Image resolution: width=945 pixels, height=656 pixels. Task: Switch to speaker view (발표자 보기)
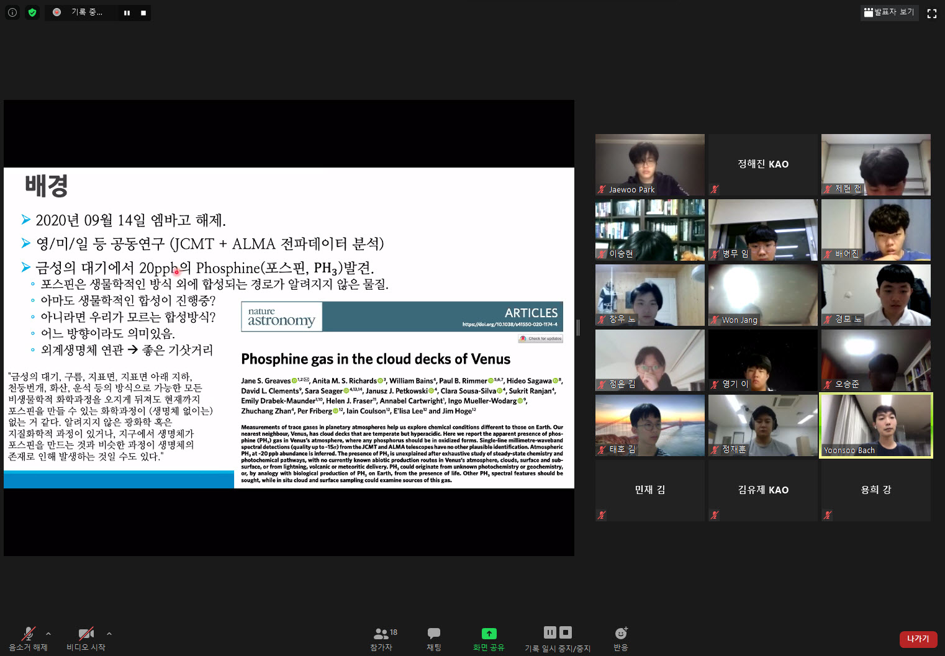pyautogui.click(x=889, y=12)
